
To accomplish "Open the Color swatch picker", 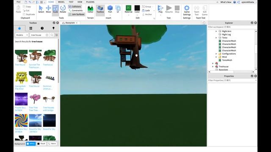I will (137, 9).
